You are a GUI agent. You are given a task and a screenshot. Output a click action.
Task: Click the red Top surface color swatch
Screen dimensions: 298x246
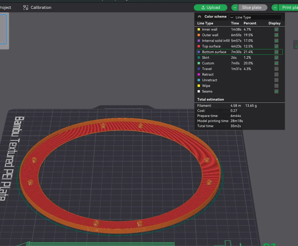tap(199, 46)
